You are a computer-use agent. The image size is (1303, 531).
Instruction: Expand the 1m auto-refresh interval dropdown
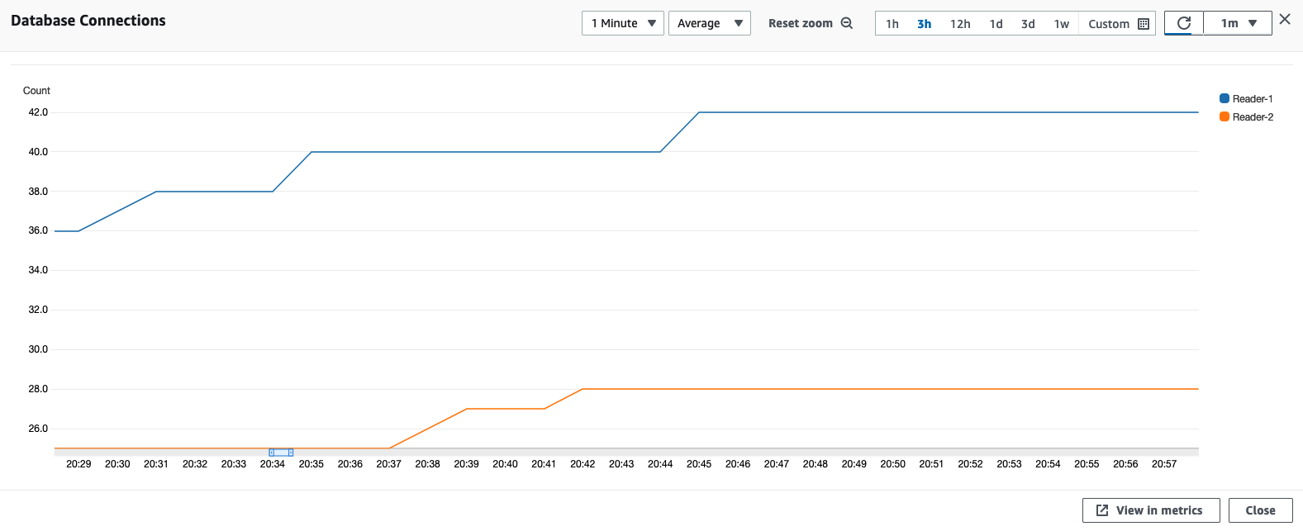tap(1238, 23)
